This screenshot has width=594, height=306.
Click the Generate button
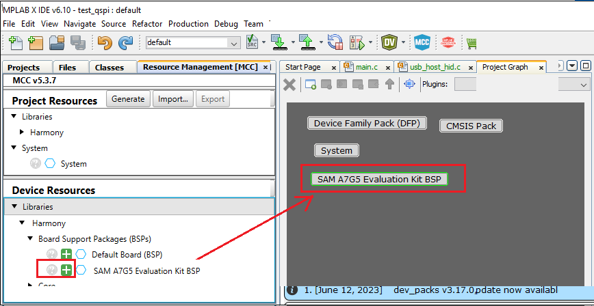tap(128, 99)
